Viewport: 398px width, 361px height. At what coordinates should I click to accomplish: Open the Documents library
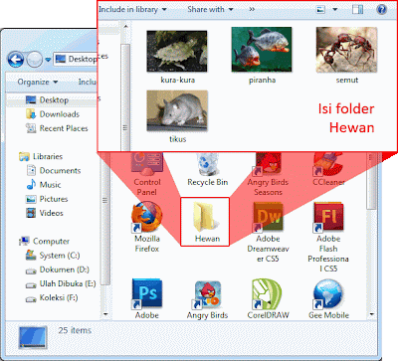point(54,171)
